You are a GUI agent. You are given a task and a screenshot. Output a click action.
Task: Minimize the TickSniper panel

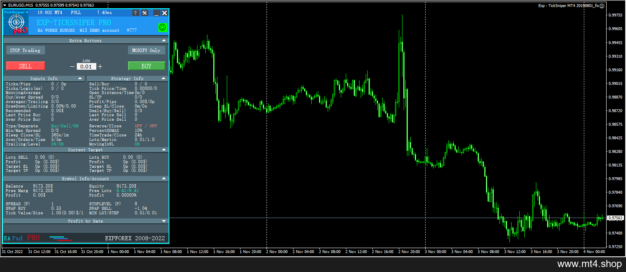click(157, 13)
